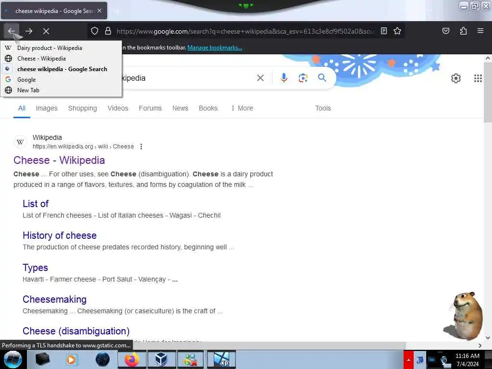Click the vertical scrollbar down arrow
492x369 pixels.
point(488,338)
